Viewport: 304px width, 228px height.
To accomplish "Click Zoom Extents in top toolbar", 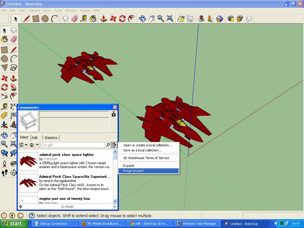I will 170,19.
